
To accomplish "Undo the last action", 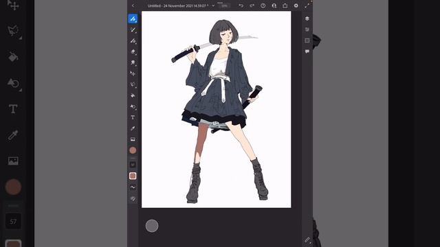I will point(241,5).
